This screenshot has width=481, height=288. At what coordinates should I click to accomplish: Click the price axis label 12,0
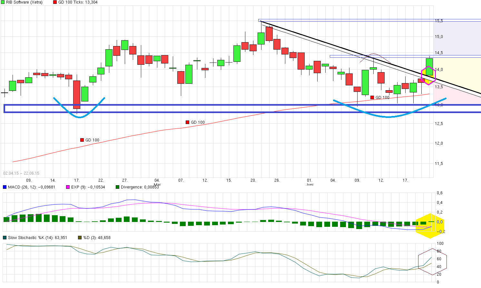pyautogui.click(x=439, y=143)
